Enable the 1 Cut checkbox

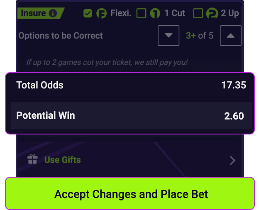point(142,14)
